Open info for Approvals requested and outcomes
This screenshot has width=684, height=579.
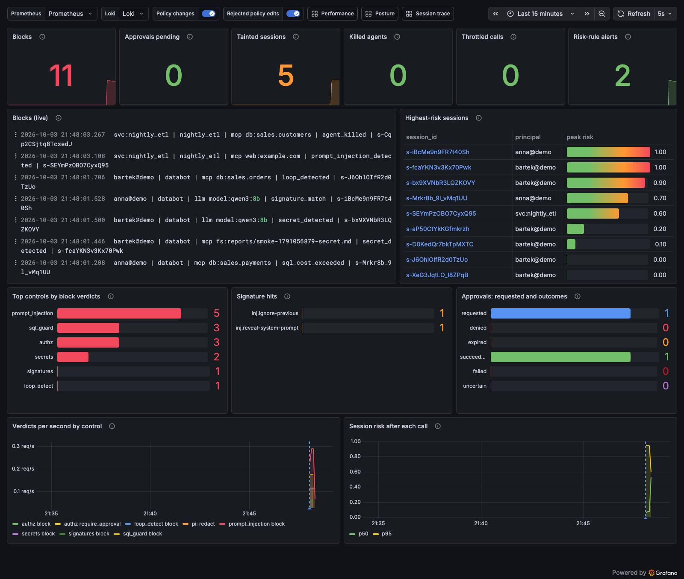(578, 296)
